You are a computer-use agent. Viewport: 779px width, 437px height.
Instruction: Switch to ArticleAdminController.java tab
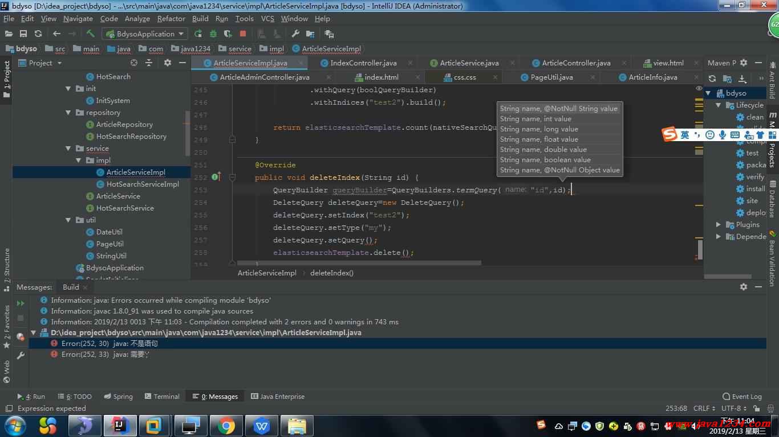265,77
